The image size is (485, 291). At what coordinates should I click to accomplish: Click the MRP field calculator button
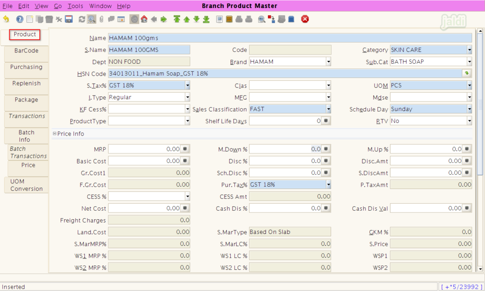click(x=185, y=149)
